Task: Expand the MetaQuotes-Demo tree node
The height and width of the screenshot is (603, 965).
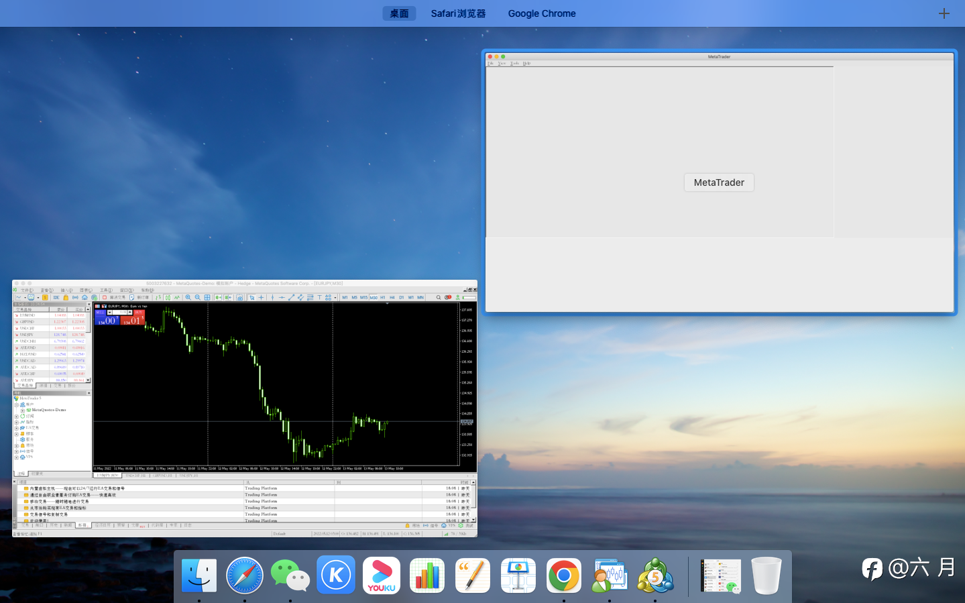Action: click(x=22, y=410)
